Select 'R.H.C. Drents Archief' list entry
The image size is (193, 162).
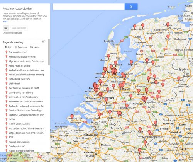20,124
